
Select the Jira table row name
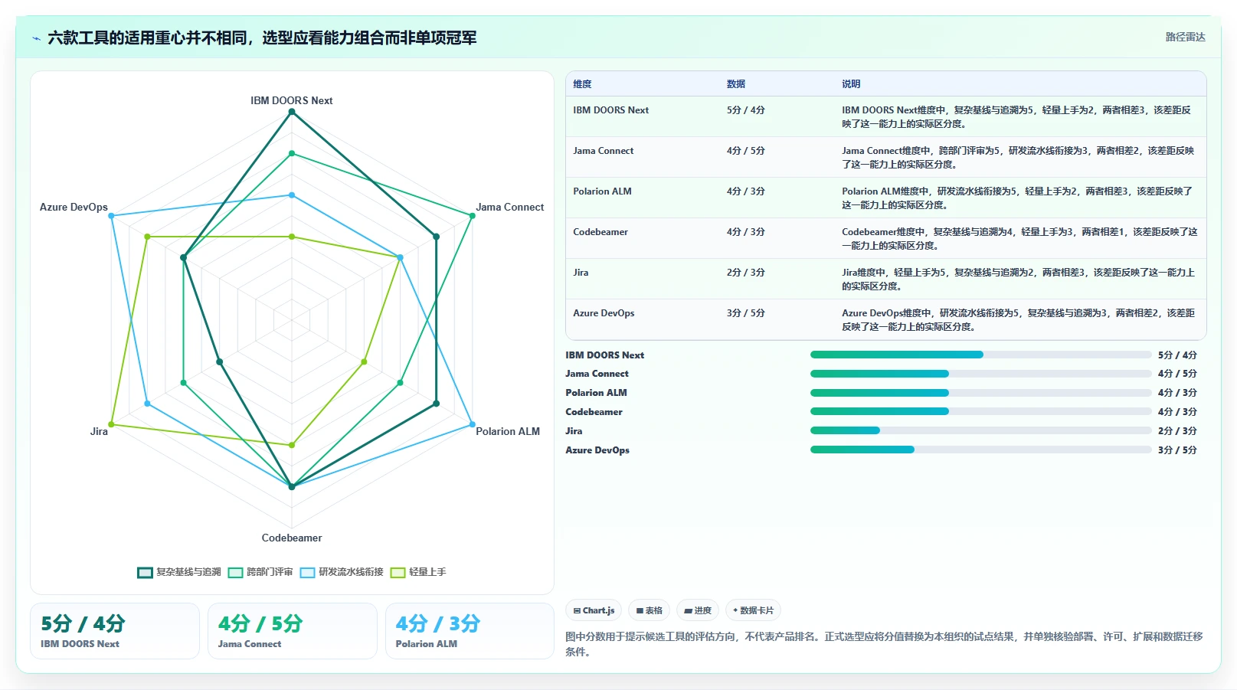pyautogui.click(x=581, y=273)
